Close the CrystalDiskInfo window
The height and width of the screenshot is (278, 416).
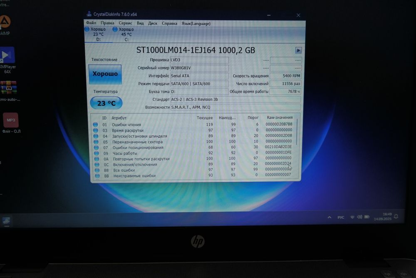(x=298, y=15)
